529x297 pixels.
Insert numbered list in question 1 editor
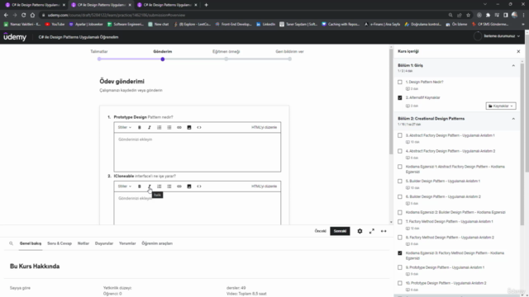click(x=160, y=127)
